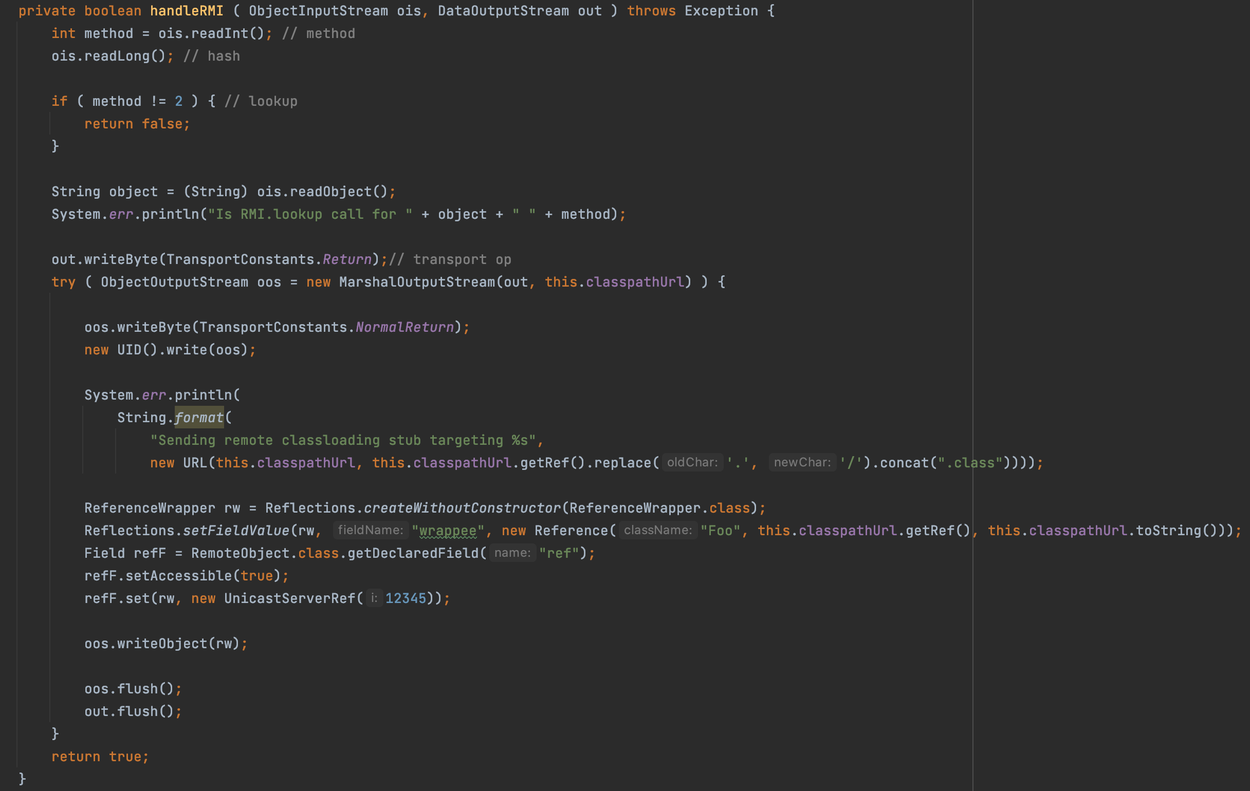1250x791 pixels.
Task: Click the handleRMI method name
Action: (187, 11)
